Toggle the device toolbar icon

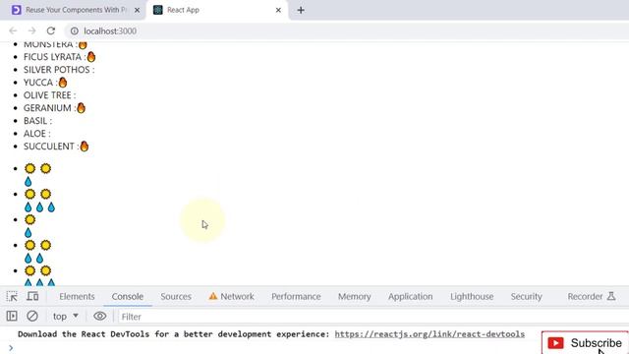pyautogui.click(x=32, y=297)
